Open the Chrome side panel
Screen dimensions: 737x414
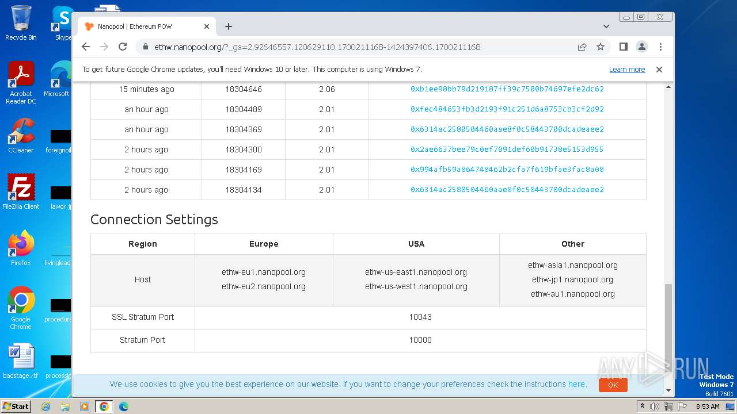tap(623, 47)
